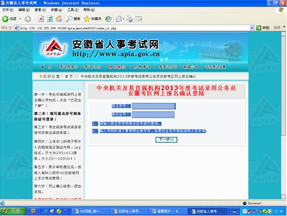Open the 工具 (Tools) menu
Screen dimensions: 287x216
tap(73, 10)
